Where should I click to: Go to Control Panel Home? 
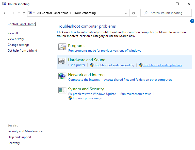[21, 24]
